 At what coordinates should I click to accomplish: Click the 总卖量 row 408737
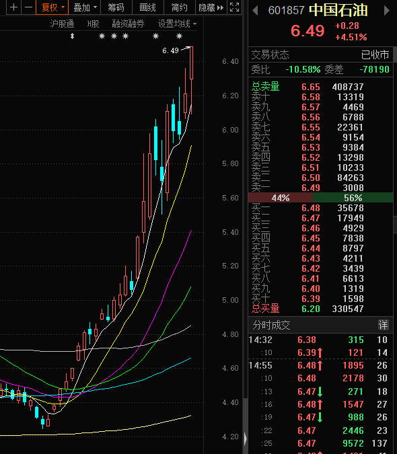click(320, 87)
